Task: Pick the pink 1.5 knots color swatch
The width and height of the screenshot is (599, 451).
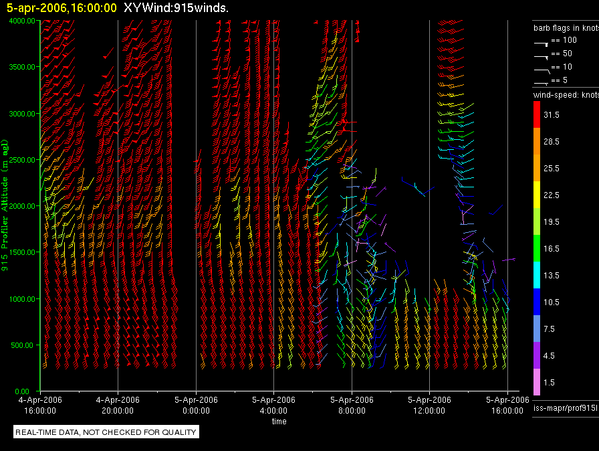Action: pos(537,382)
